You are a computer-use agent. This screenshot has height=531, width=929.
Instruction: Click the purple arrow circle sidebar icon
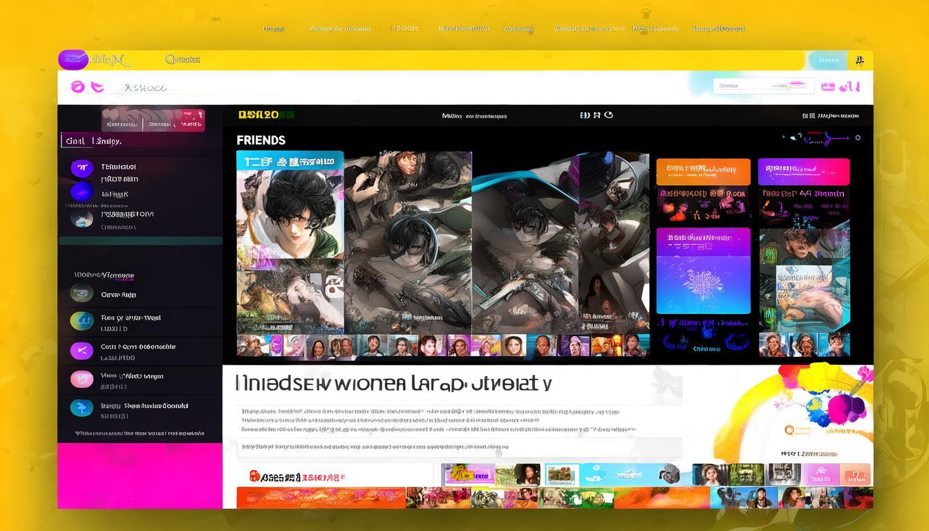(82, 351)
